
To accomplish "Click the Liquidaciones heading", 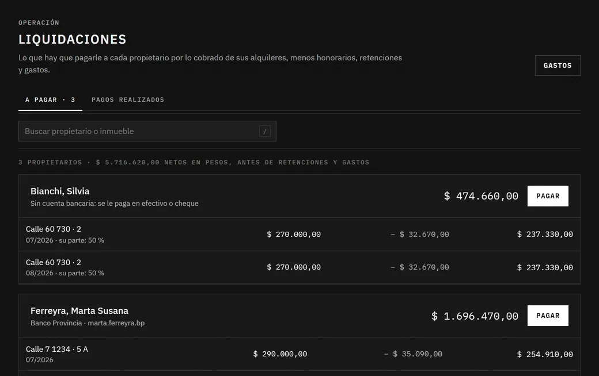I will coord(72,39).
